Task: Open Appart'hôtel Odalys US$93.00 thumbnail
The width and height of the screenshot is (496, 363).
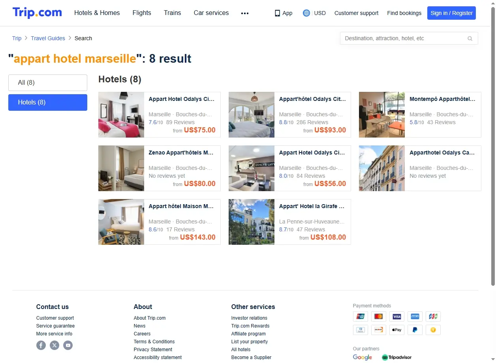Action: tap(252, 115)
